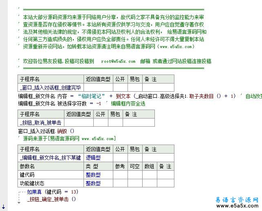Toggle 参考 cell for 键代码 parameter
The height and width of the screenshot is (211, 262).
[x=120, y=175]
